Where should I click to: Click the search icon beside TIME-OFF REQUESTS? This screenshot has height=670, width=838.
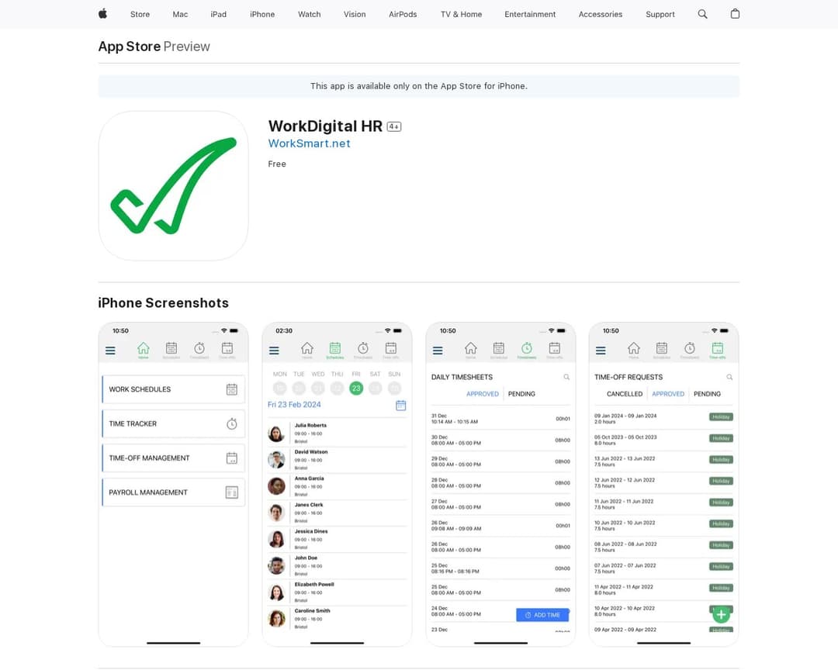729,377
